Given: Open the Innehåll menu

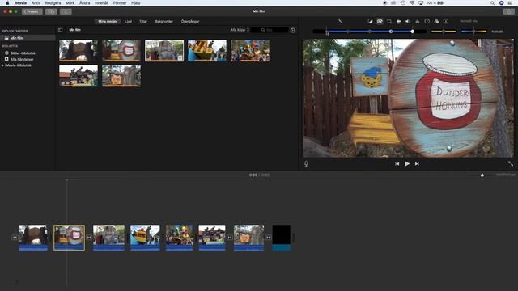Looking at the screenshot, I should 101,3.
